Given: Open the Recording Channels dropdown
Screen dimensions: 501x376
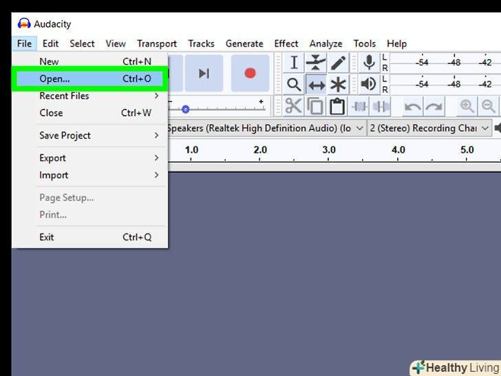Looking at the screenshot, I should click(x=429, y=128).
